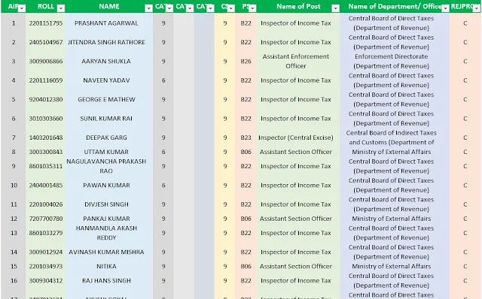The height and width of the screenshot is (299, 482).
Task: Open filter arrow of the middle CAT column
Action: (190, 8)
